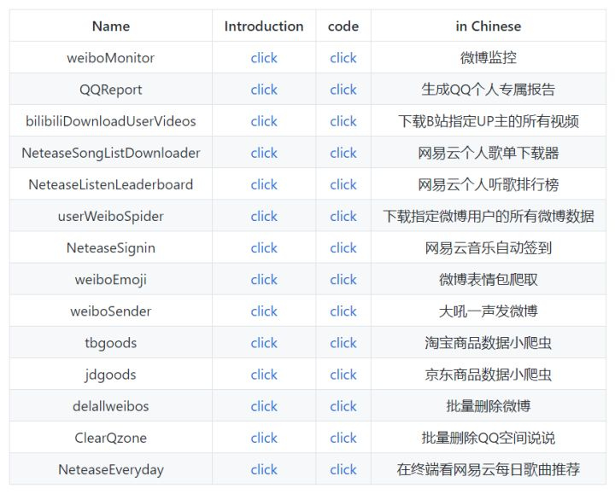Screen dimensions: 615x494
Task: Select the '京东商品数据小爬虫' cell
Action: pos(489,375)
